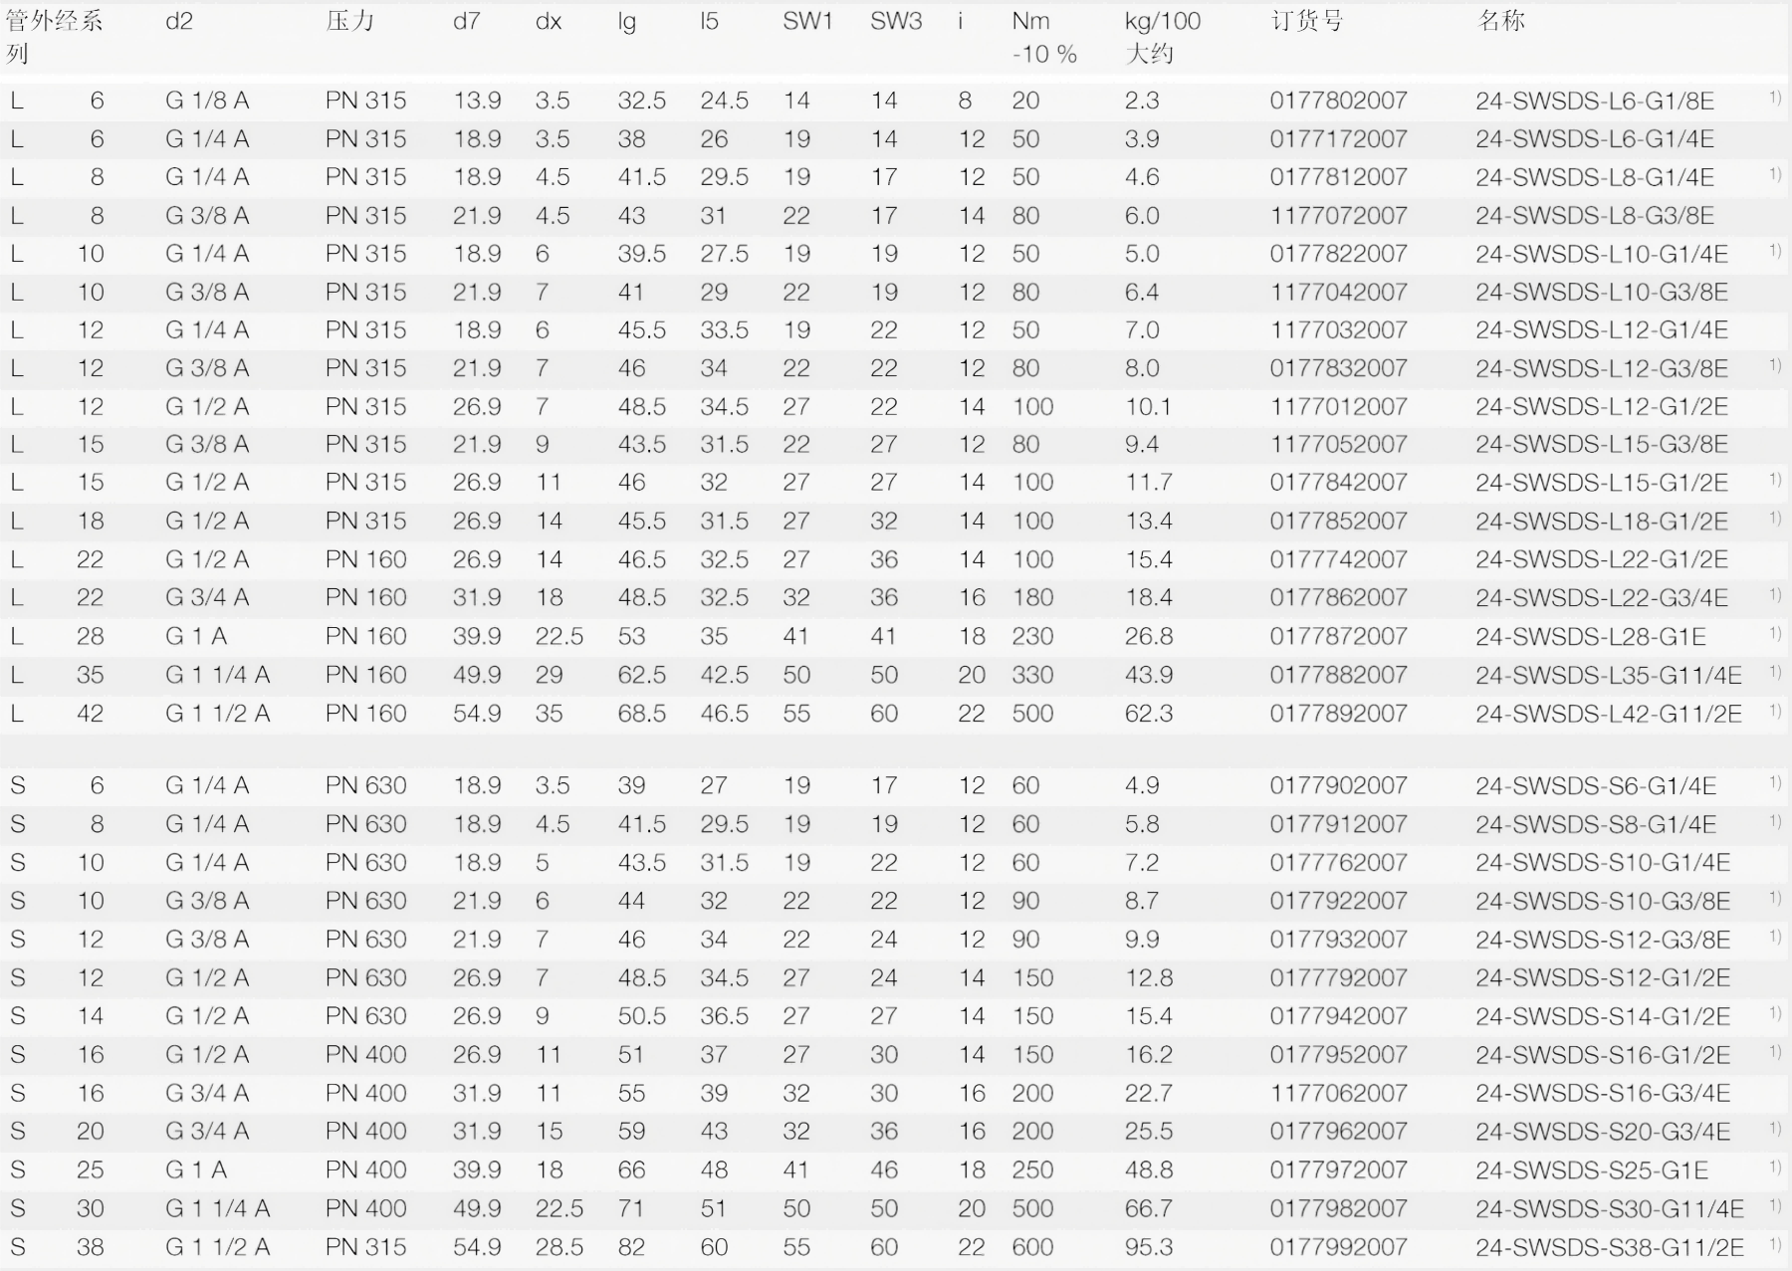Click order number 1177062007
The image size is (1792, 1271).
(1338, 1093)
